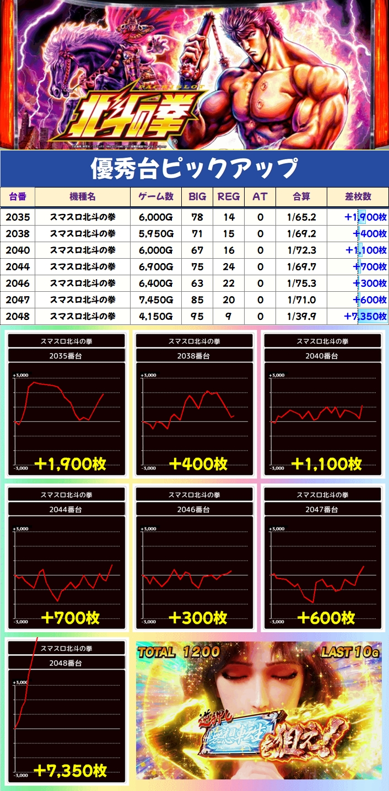Click the 6,900G game count cell
This screenshot has height=791, width=389.
(x=156, y=267)
